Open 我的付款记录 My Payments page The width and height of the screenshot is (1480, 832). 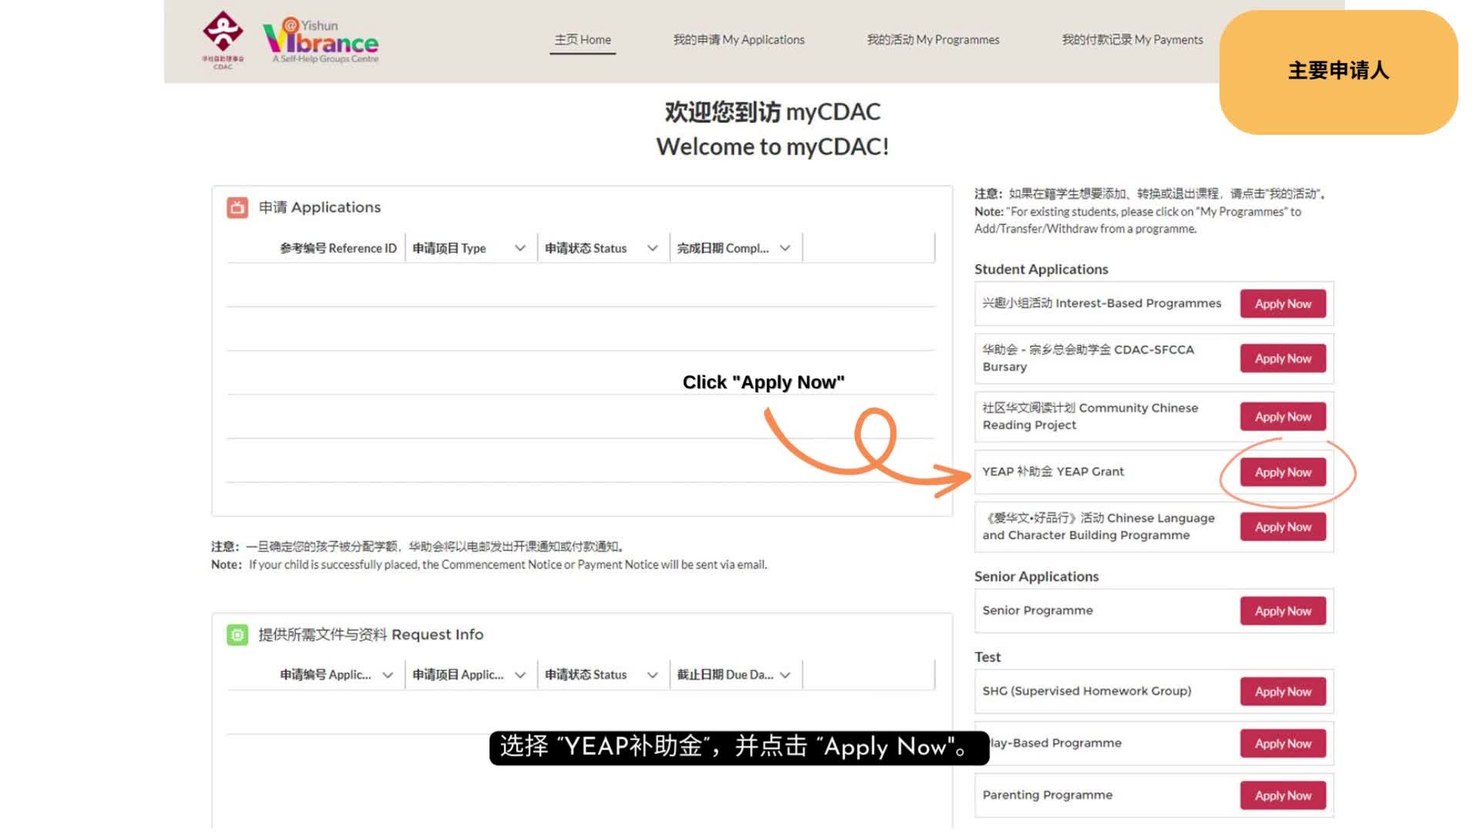[1132, 39]
